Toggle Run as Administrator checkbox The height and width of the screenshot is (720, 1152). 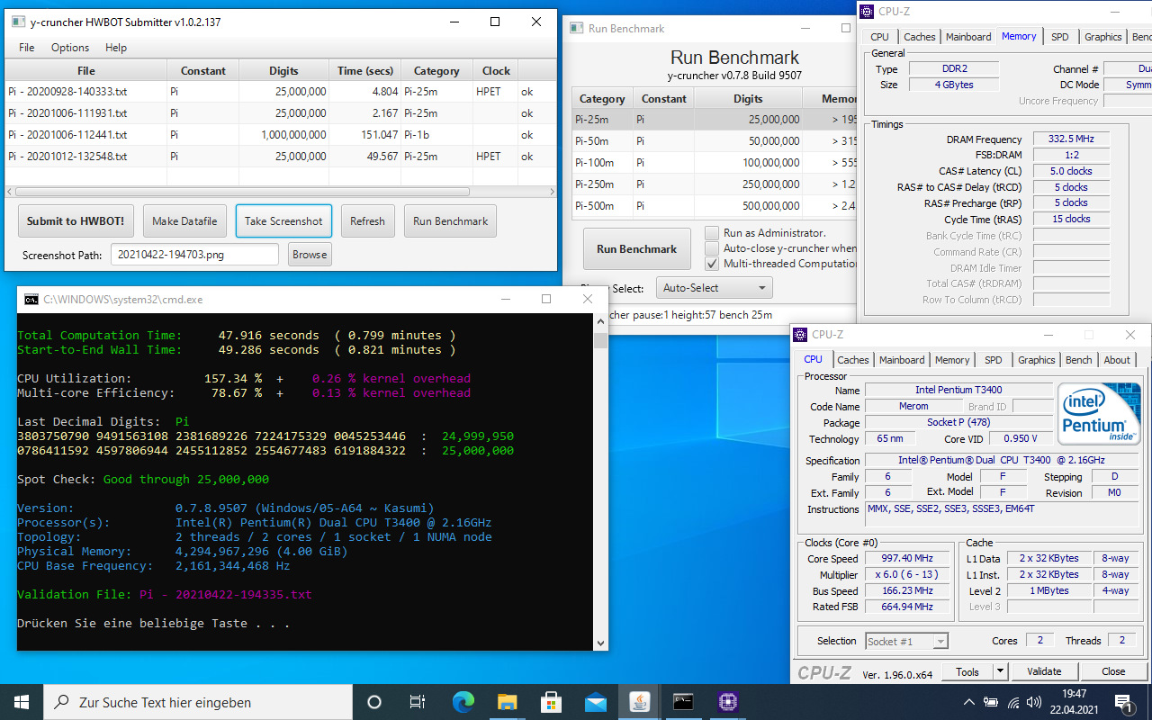point(712,233)
